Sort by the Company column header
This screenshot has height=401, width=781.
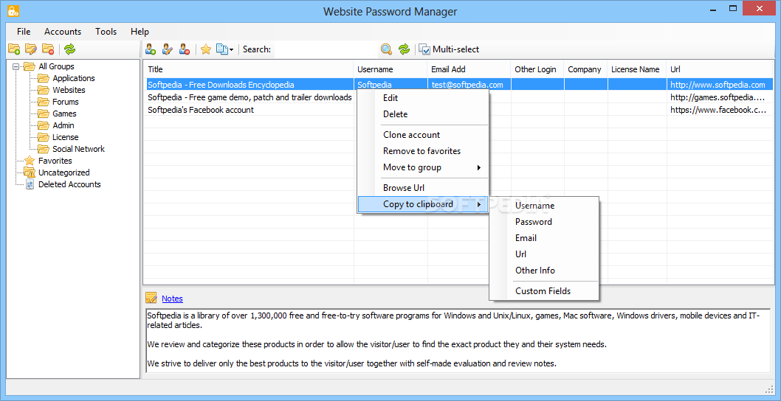(x=586, y=69)
